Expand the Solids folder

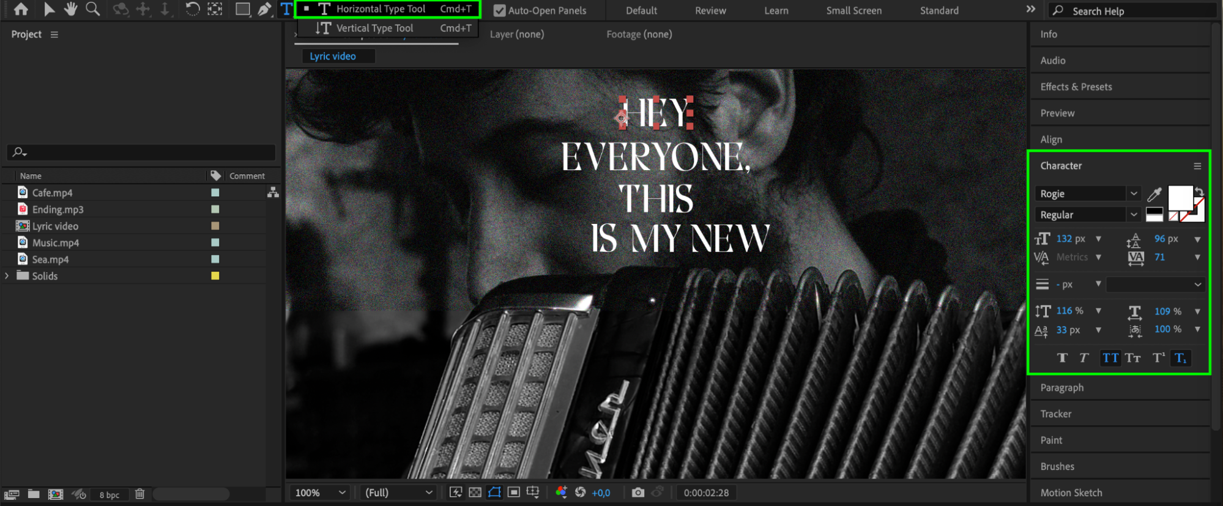tap(7, 276)
